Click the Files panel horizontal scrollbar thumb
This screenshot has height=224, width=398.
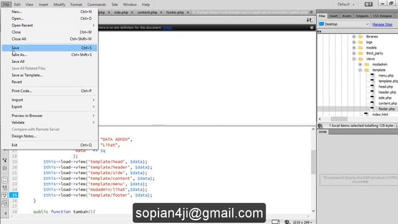coord(339,119)
